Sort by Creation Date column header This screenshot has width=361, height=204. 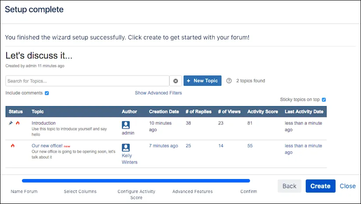click(x=164, y=112)
